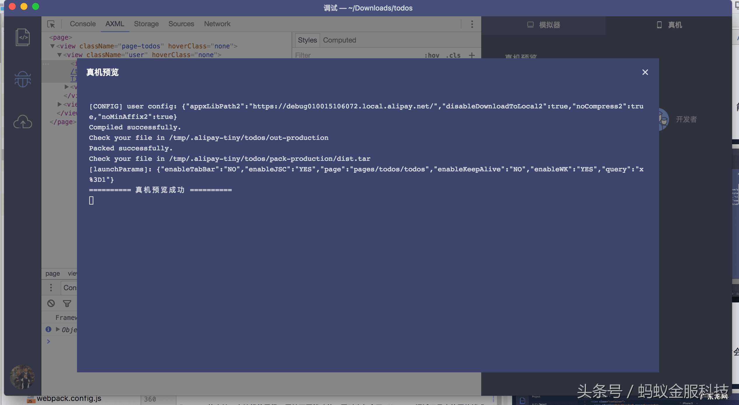Switch to the Computed tab
739x405 pixels.
339,40
